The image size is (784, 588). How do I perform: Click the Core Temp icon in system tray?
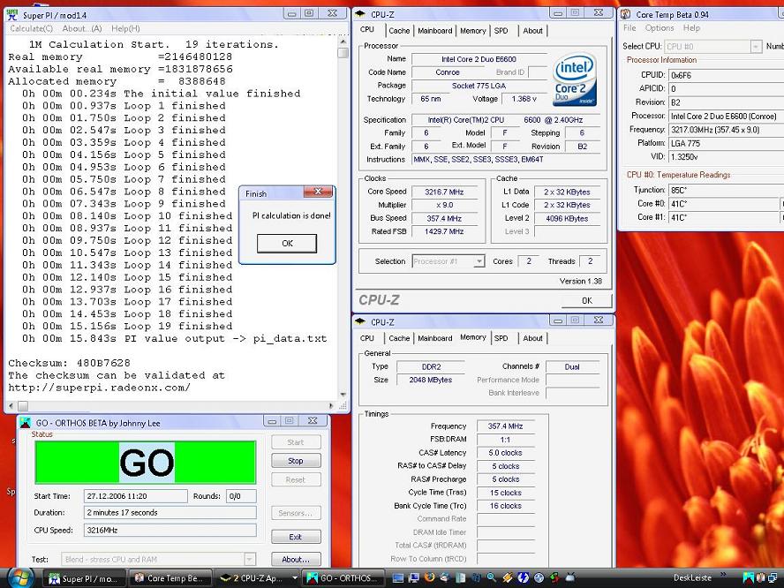click(760, 578)
